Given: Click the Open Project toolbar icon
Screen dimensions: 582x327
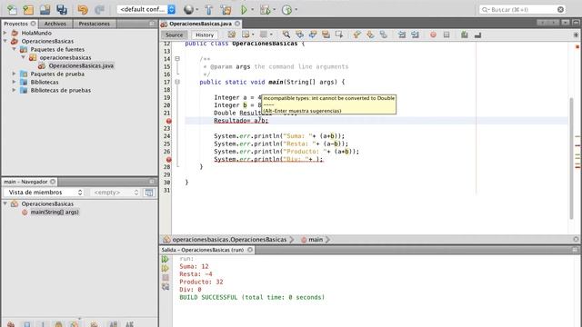Looking at the screenshot, I should [45, 9].
